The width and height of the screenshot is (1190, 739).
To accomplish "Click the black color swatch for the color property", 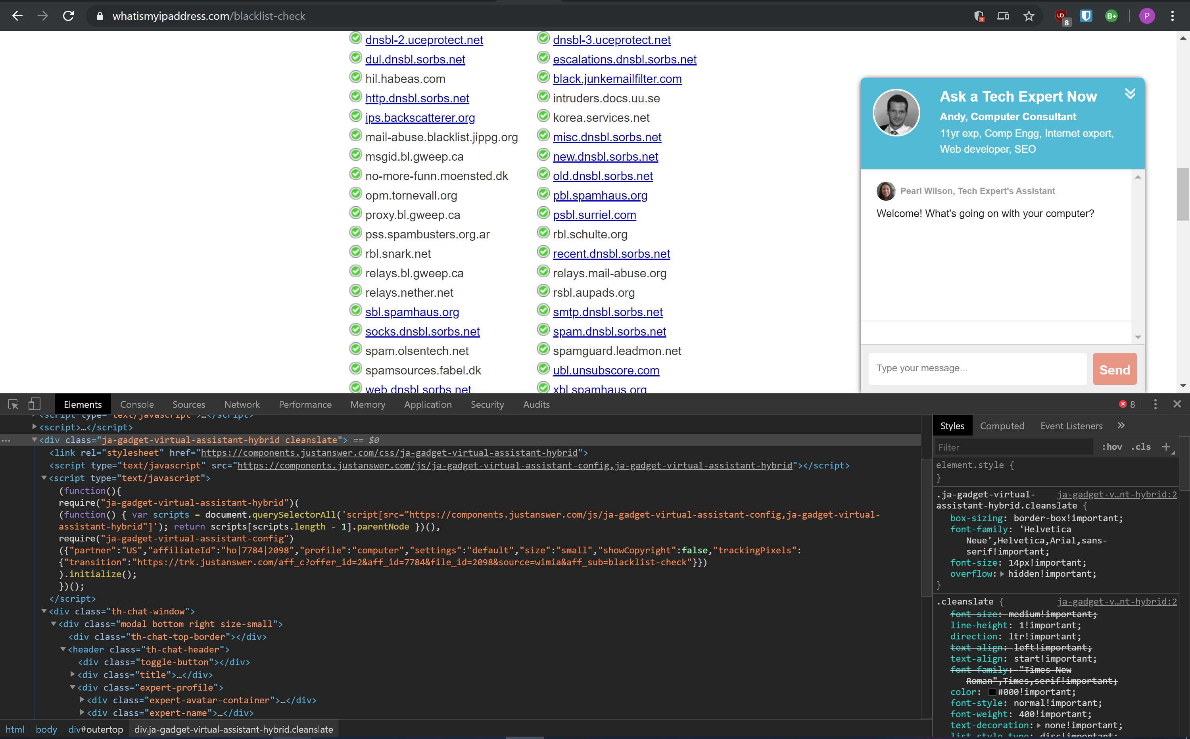I will point(992,691).
